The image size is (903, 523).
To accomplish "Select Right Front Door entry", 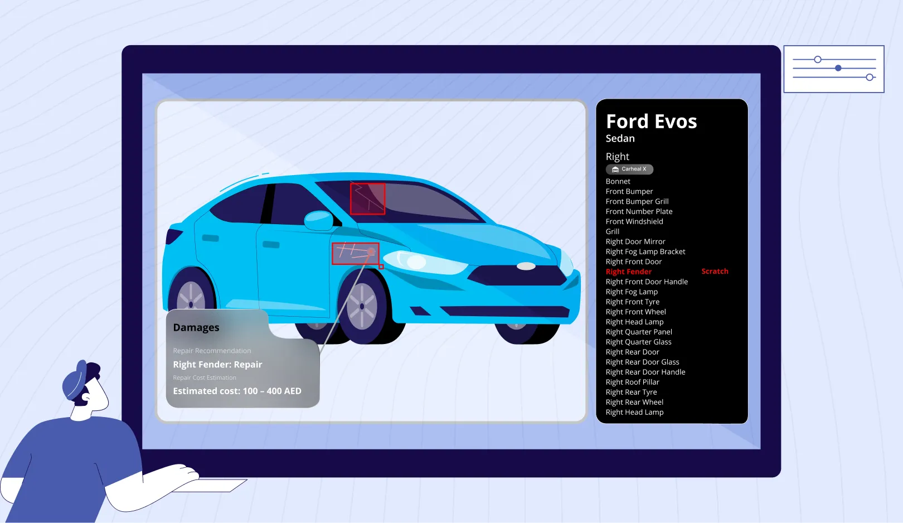I will pos(634,261).
